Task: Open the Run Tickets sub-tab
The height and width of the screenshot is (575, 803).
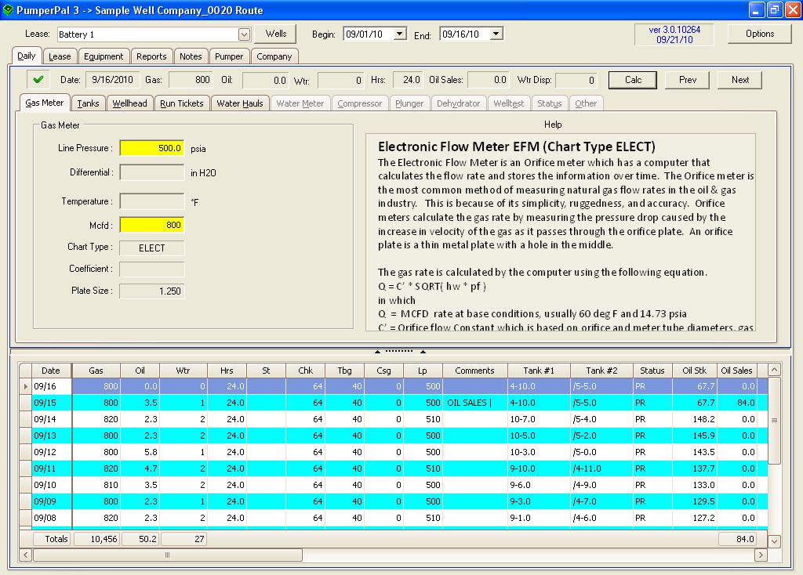Action: (181, 103)
